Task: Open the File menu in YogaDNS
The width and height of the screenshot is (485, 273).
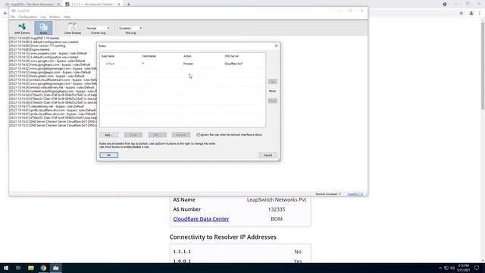Action: (13, 17)
